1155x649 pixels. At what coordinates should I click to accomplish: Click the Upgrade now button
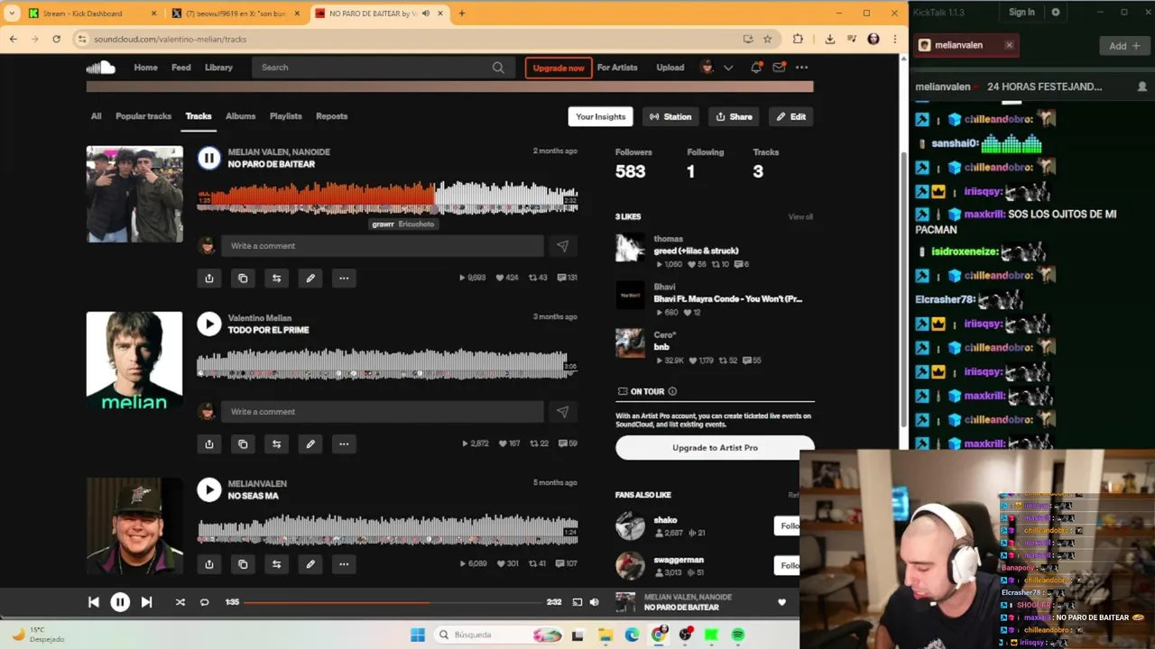point(559,68)
